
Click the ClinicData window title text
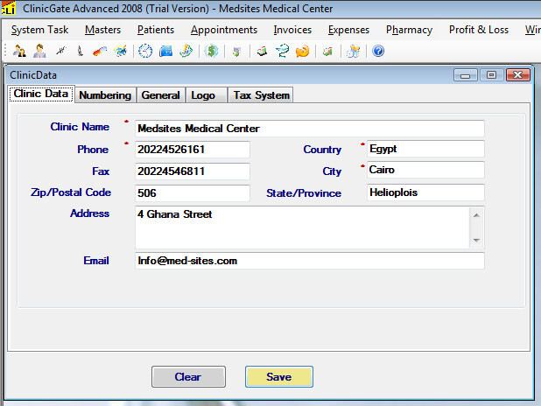coord(33,75)
